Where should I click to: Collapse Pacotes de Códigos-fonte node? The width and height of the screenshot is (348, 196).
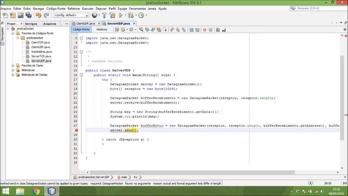[x=13, y=33]
